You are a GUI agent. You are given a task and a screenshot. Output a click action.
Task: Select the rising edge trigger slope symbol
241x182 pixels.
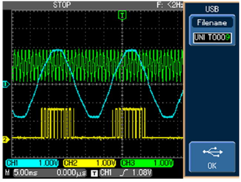123,173
